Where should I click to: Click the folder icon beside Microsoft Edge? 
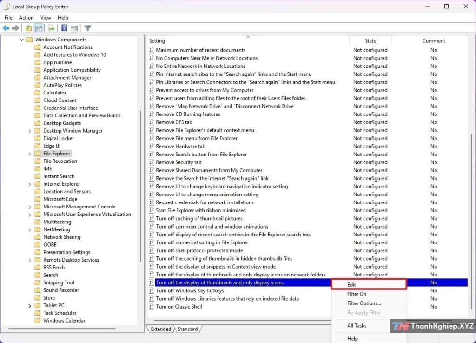pyautogui.click(x=37, y=199)
